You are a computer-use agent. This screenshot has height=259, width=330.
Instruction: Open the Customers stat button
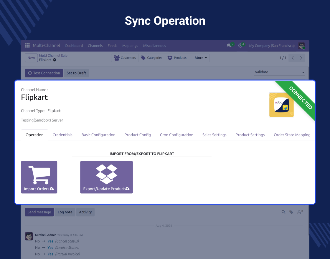tap(125, 58)
